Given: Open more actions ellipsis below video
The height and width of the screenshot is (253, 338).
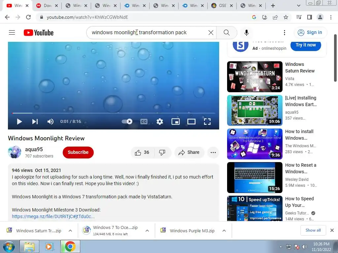Looking at the screenshot, I should click(213, 152).
